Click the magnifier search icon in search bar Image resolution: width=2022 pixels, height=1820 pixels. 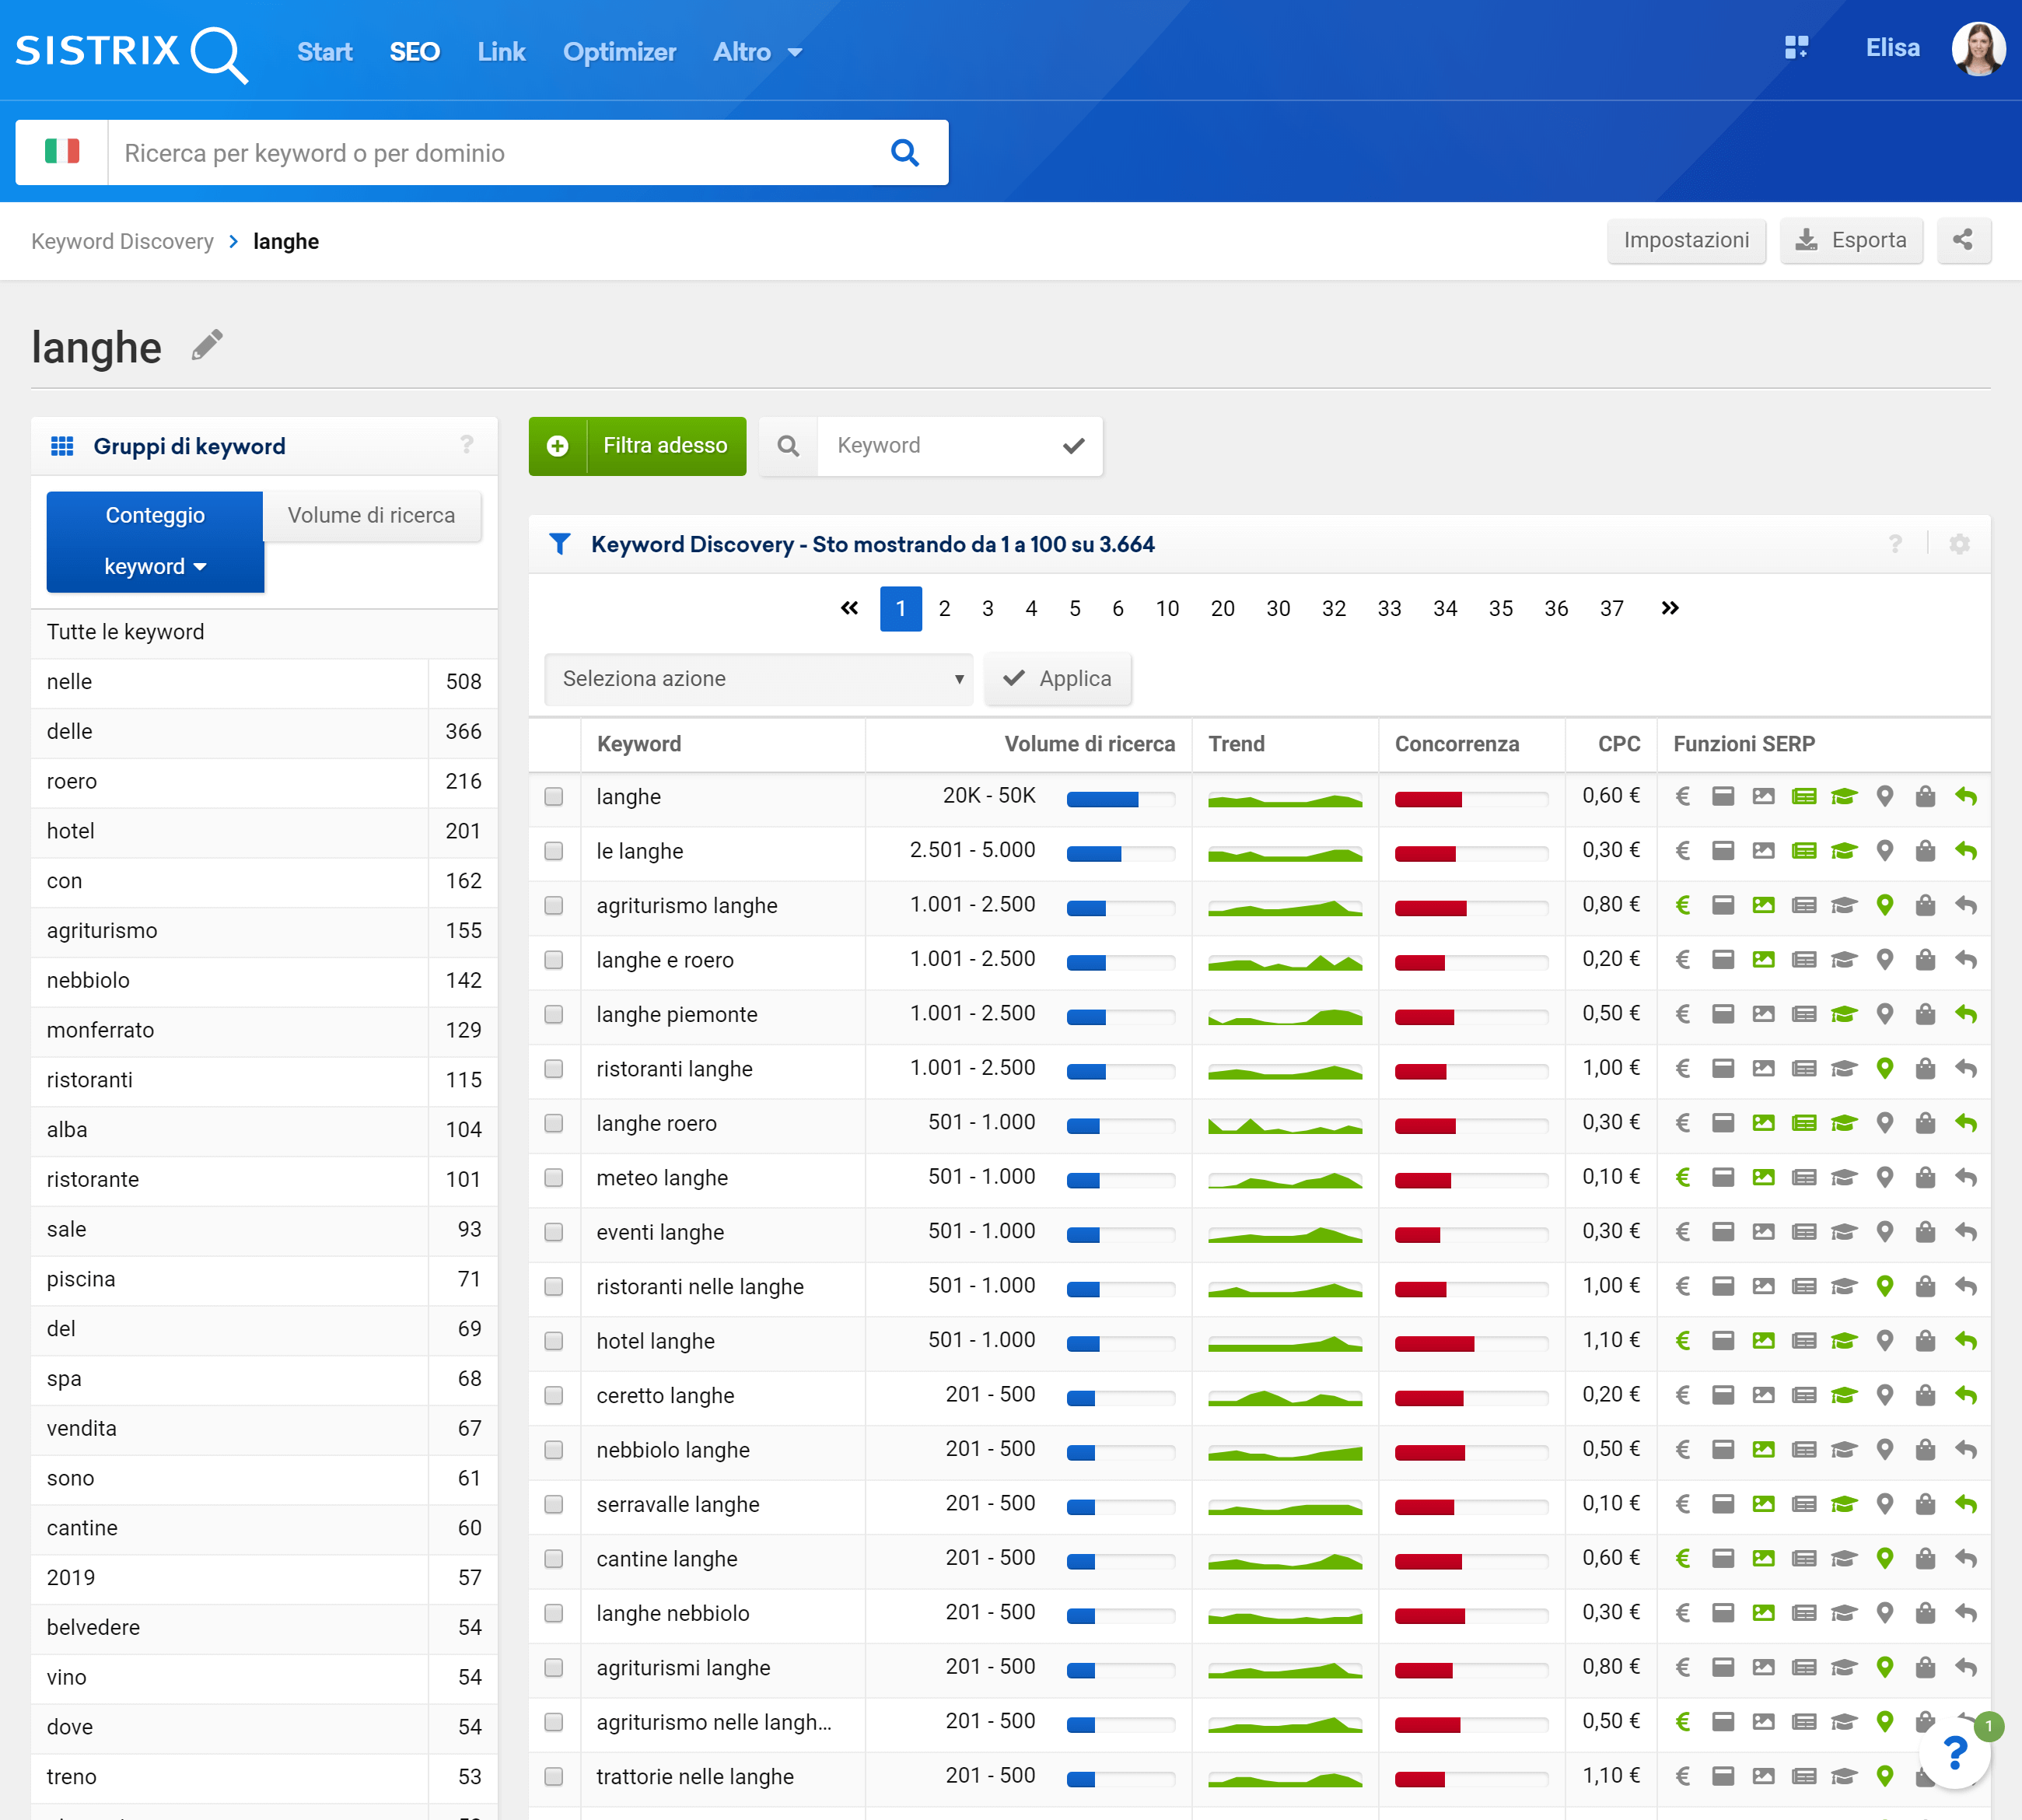904,153
